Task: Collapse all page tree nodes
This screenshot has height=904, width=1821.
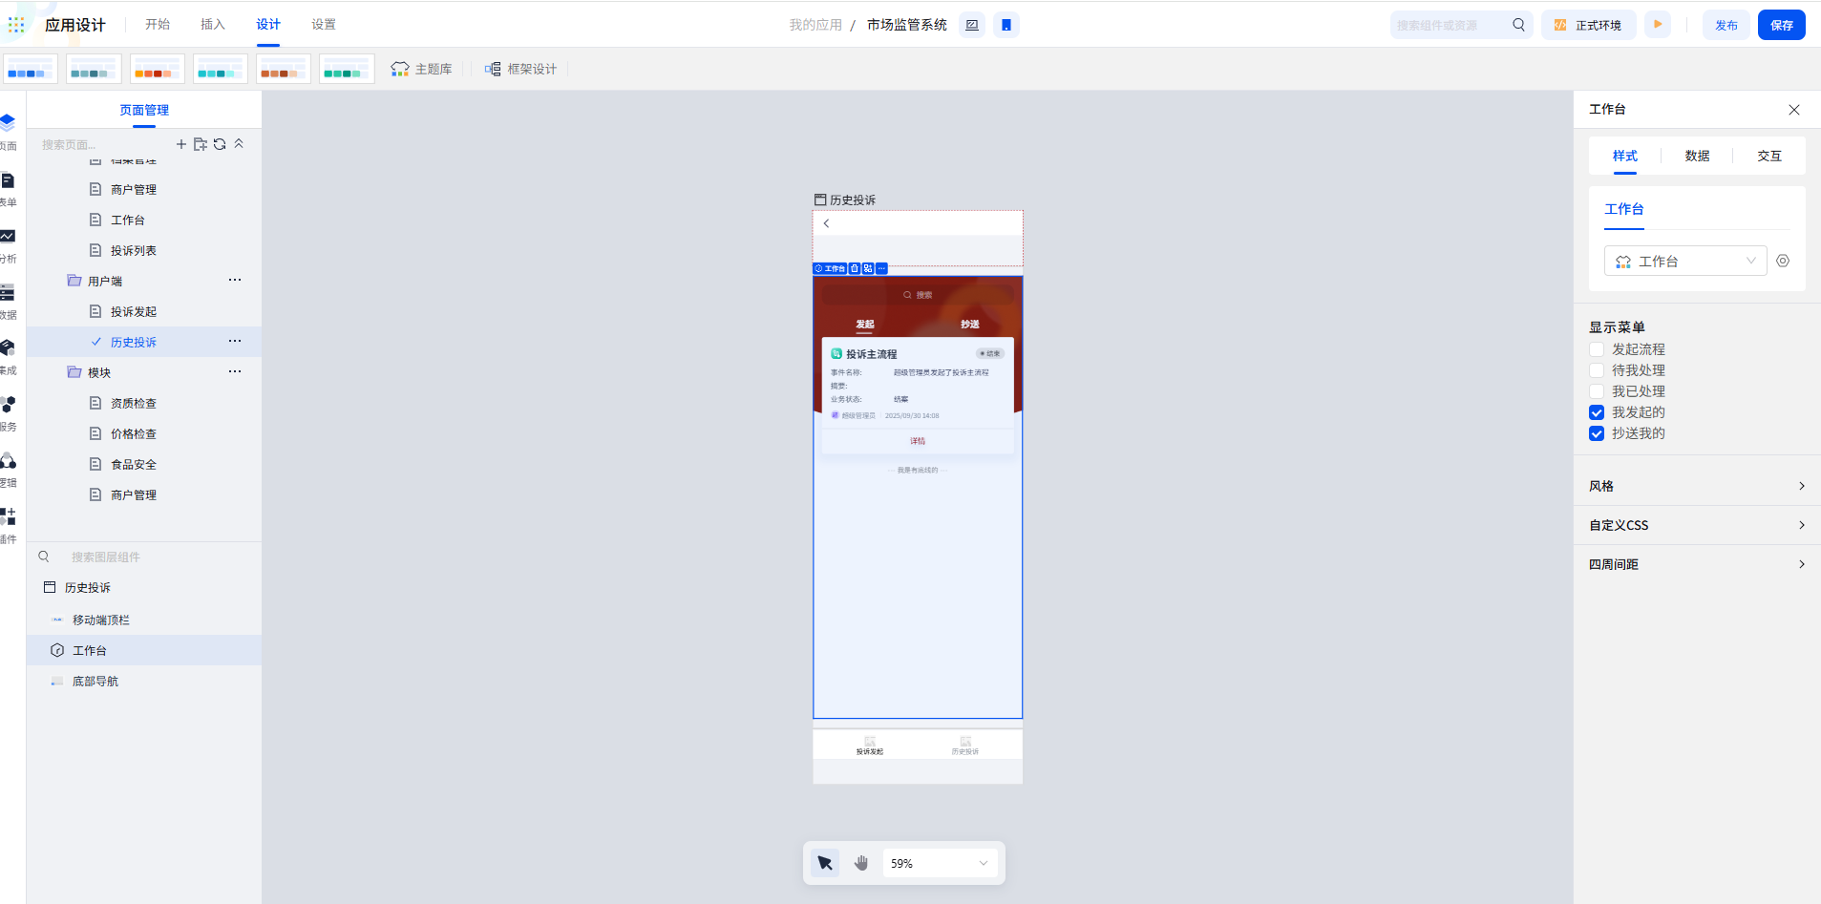Action: [239, 144]
